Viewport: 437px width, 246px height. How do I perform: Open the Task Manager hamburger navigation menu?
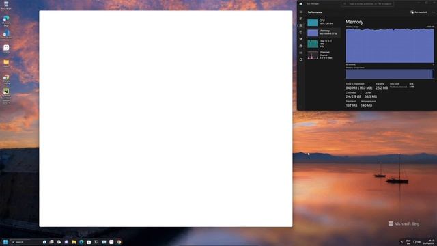click(301, 12)
